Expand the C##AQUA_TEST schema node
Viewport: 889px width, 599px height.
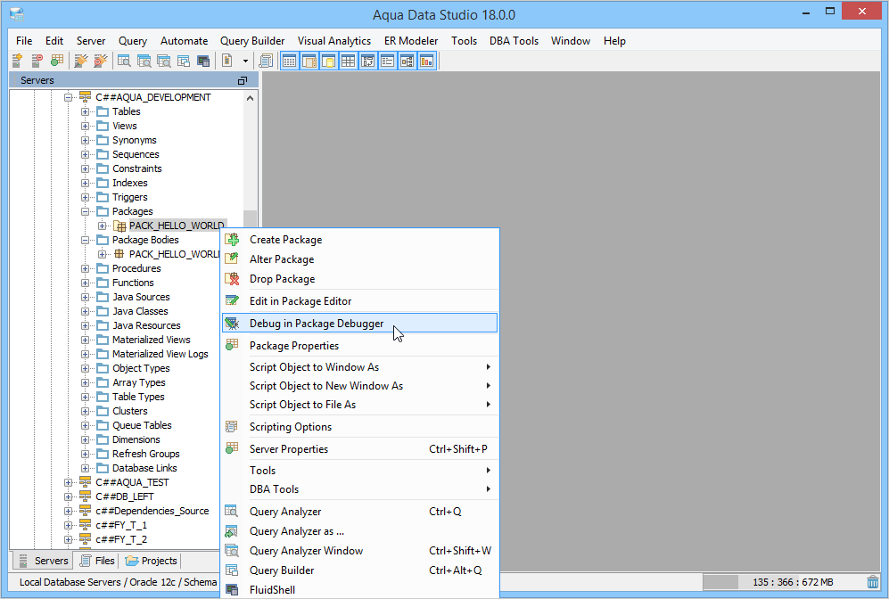coord(68,483)
